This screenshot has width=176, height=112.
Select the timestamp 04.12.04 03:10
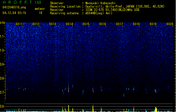(x=14, y=13)
